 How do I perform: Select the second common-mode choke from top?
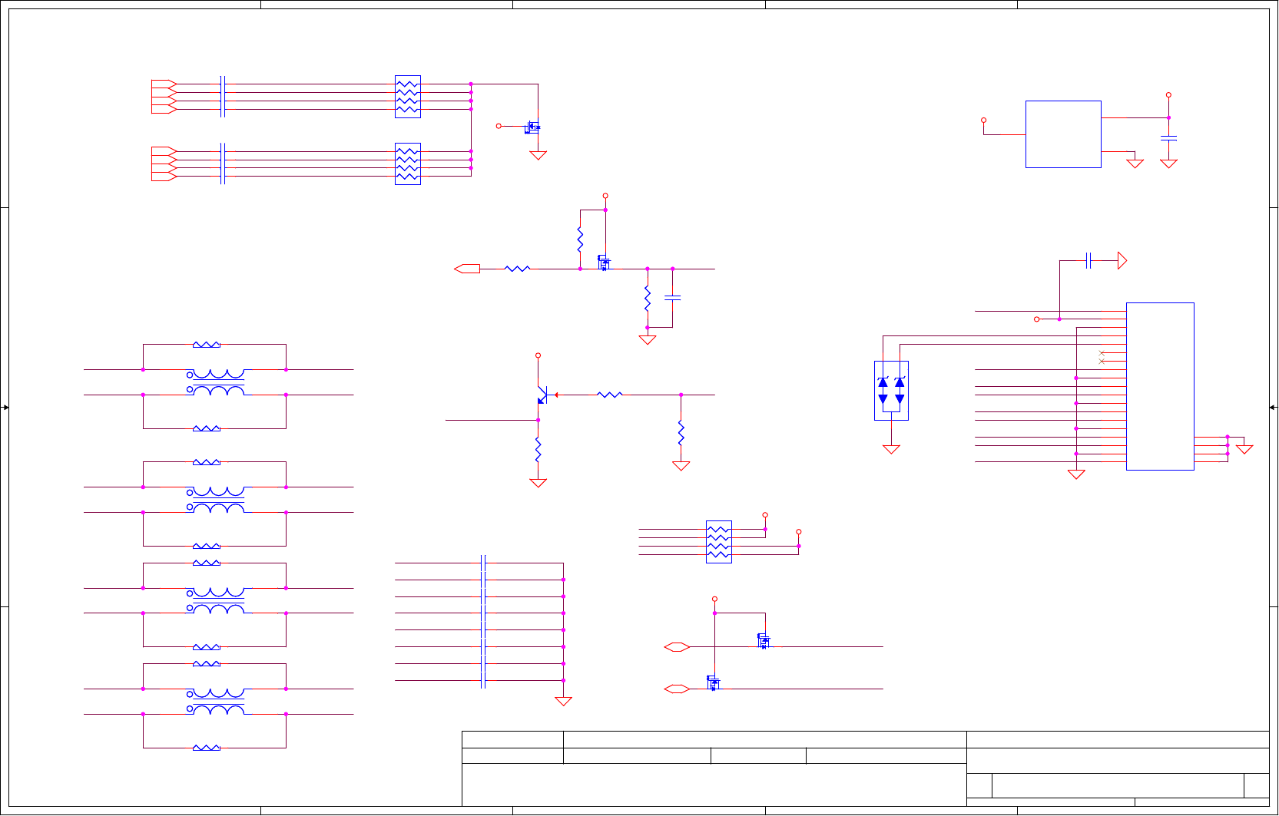pyautogui.click(x=215, y=499)
